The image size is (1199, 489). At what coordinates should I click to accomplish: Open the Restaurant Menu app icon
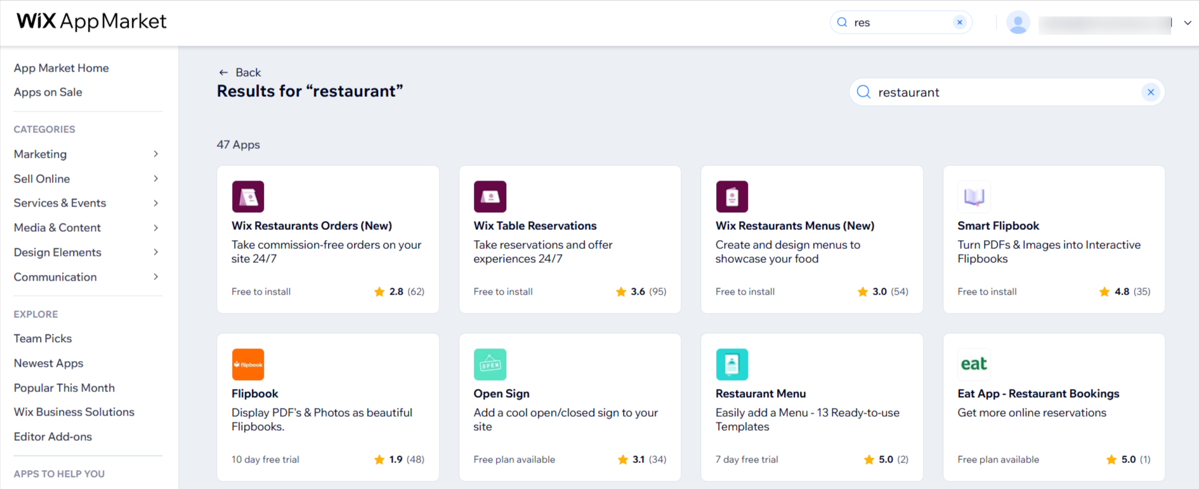[x=732, y=364]
